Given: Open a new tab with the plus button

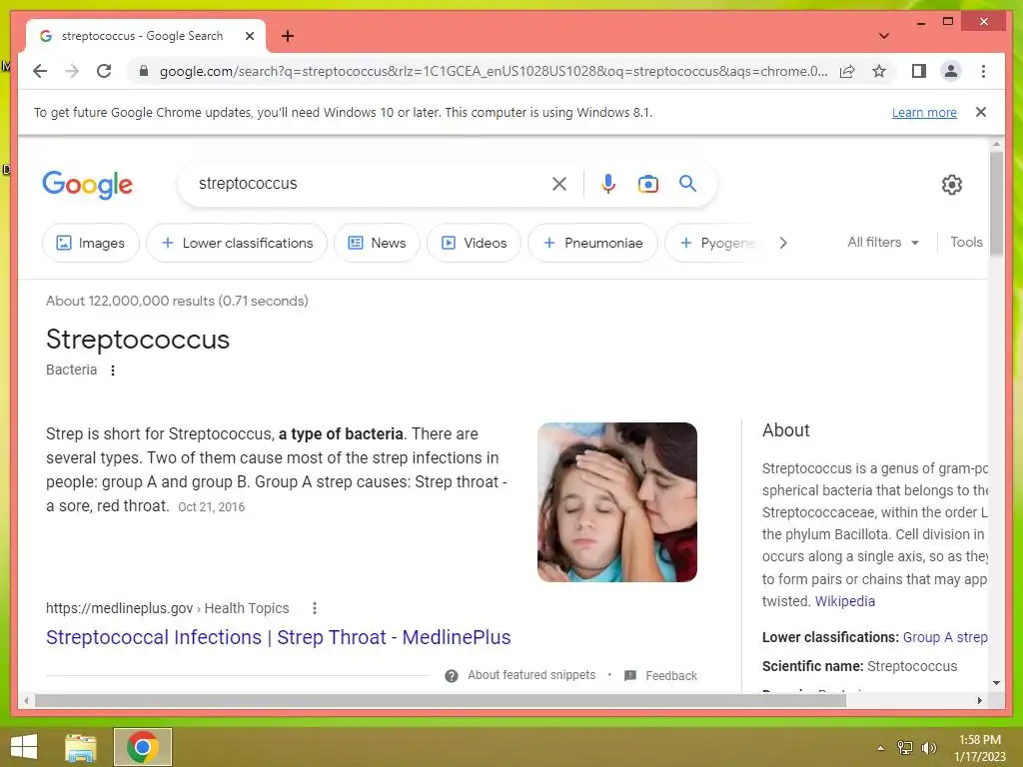Looking at the screenshot, I should pyautogui.click(x=288, y=36).
